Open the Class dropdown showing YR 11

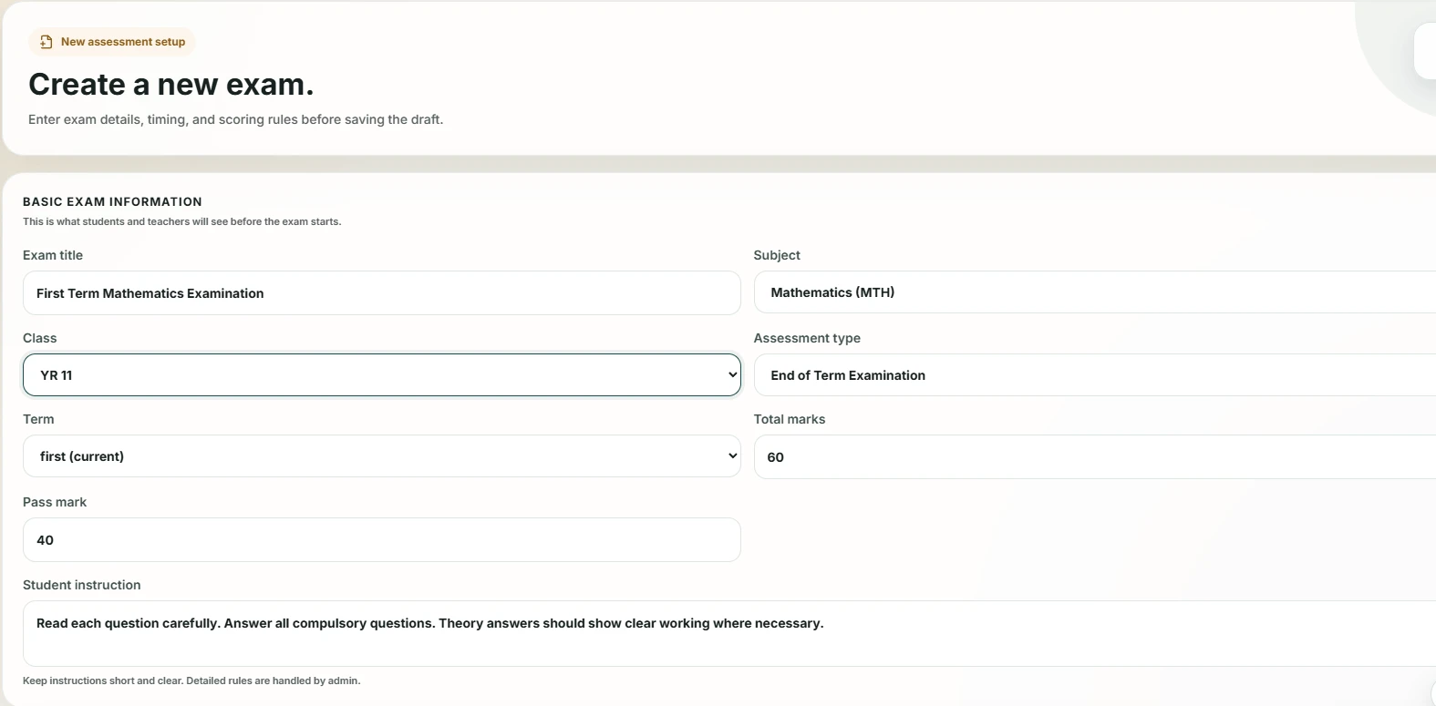382,375
